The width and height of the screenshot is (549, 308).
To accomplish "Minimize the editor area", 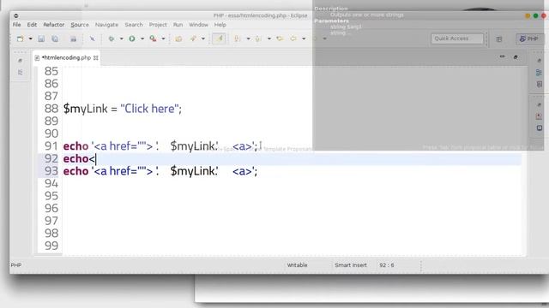I will 503,56.
